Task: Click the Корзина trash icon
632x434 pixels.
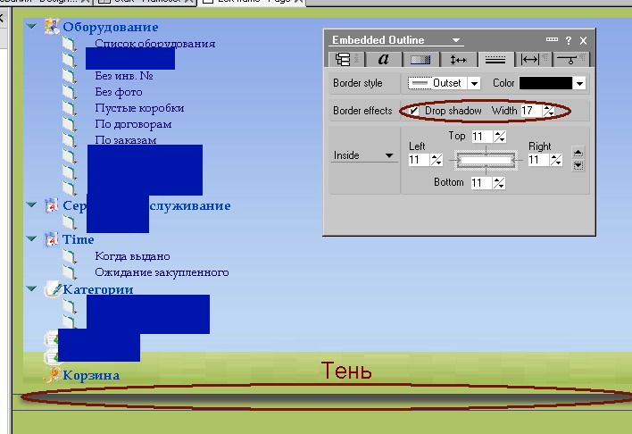Action: 53,375
